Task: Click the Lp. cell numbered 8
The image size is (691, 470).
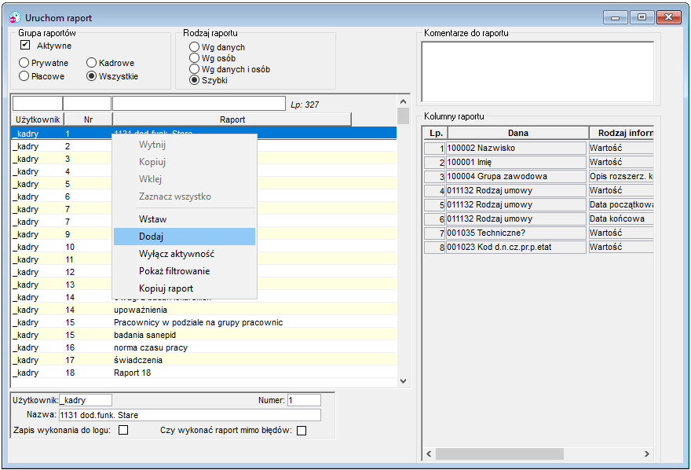Action: 434,247
